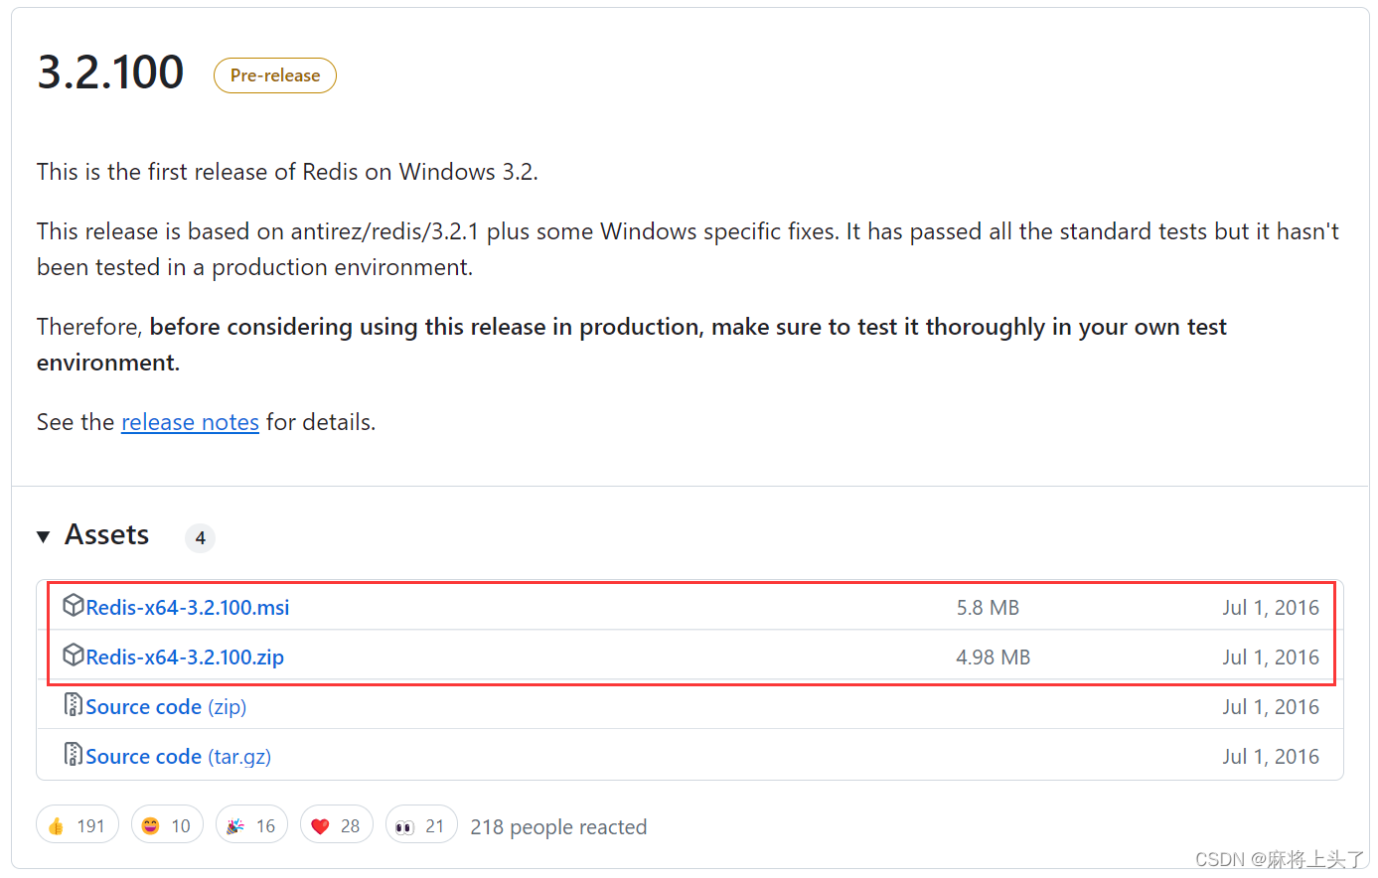Download Source code (tar.gz)
The width and height of the screenshot is (1378, 878).
(178, 756)
